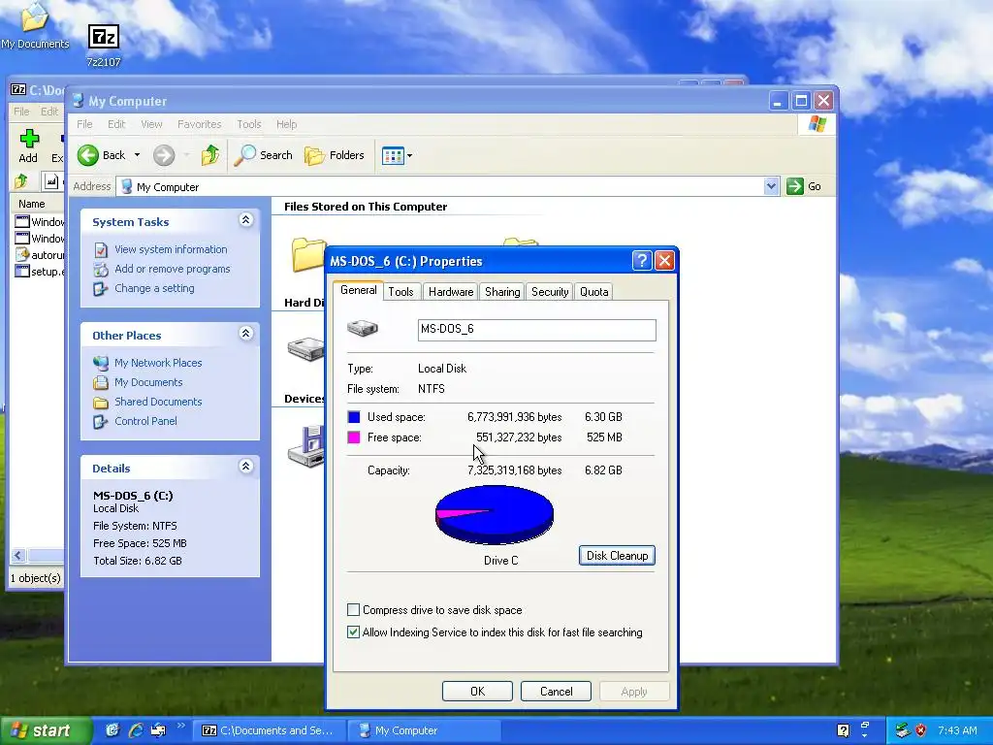Open the Favorites menu in My Computer

point(200,124)
